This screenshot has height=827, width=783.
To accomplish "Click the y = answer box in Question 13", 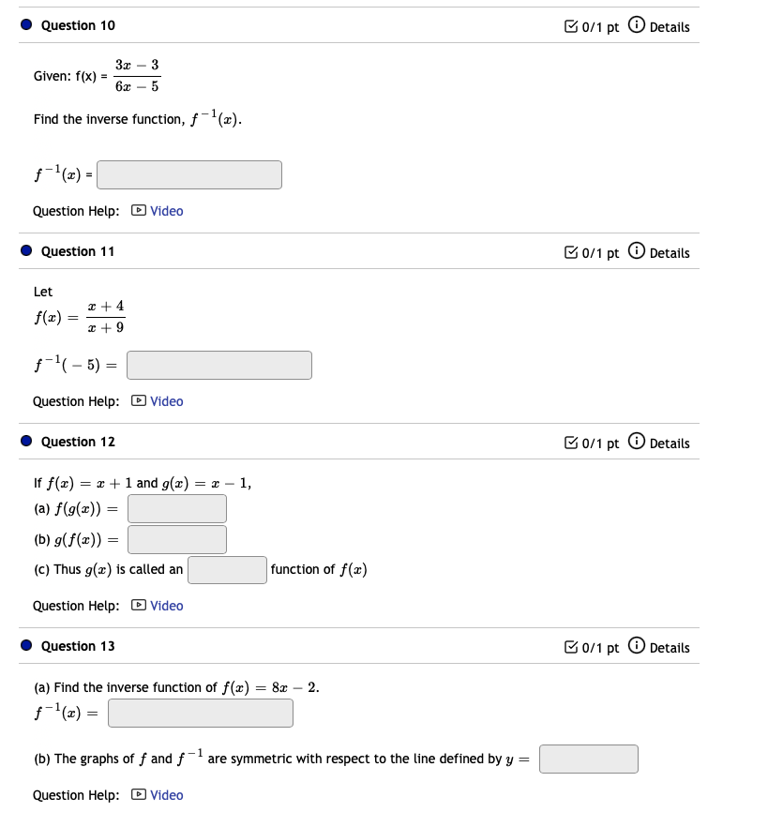I will [588, 759].
